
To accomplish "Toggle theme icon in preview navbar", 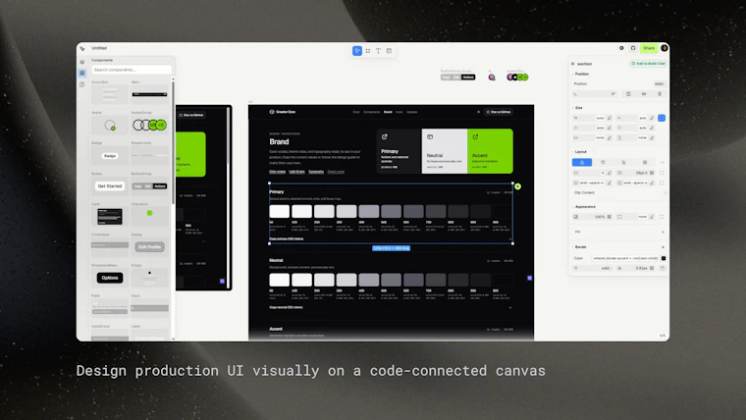I will tap(479, 112).
